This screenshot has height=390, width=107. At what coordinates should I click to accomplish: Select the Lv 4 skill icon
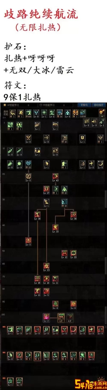click(55, 305)
